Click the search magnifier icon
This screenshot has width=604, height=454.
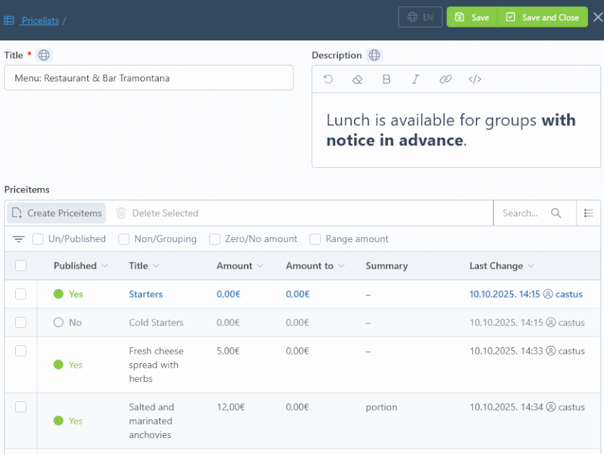click(556, 213)
